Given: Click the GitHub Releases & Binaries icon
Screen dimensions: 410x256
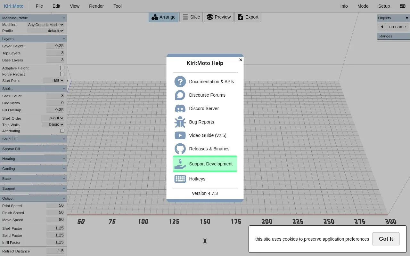Looking at the screenshot, I should [180, 149].
